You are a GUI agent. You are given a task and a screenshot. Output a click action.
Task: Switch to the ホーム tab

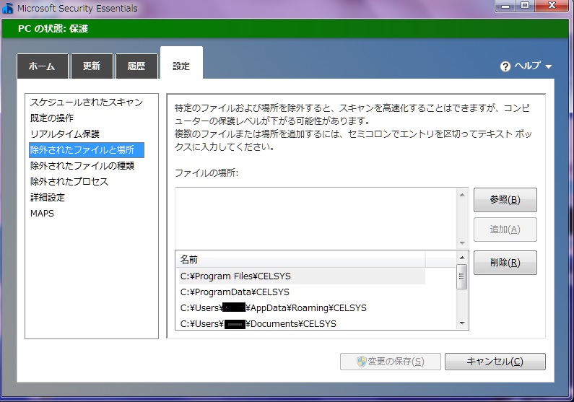click(x=43, y=66)
